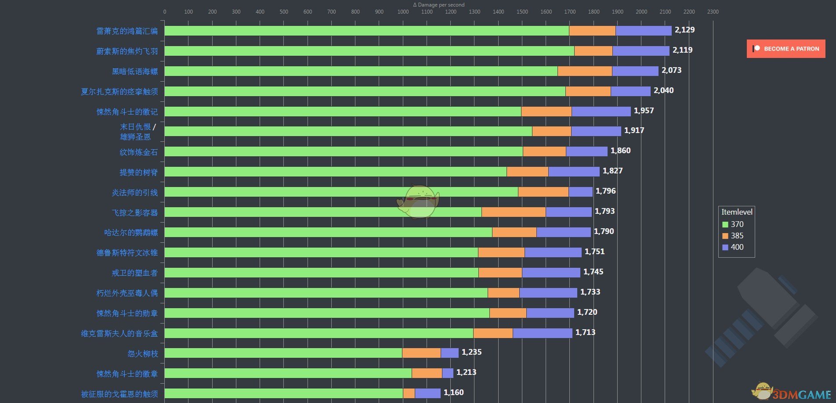
Task: Click the purple bar segment totaling 2,119
Action: 641,51
